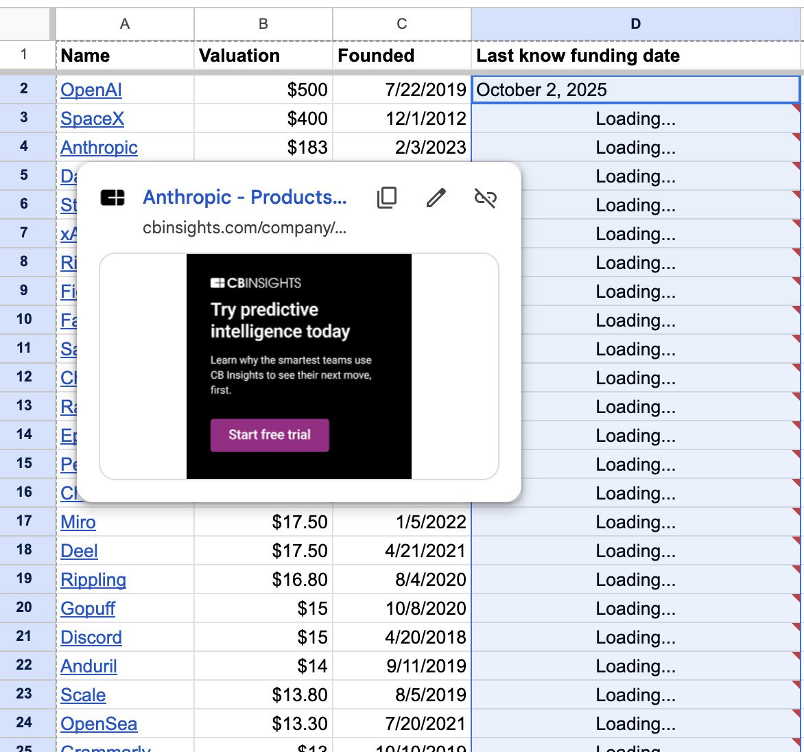Click the select-all corner box of the sheet
The image size is (804, 752).
tap(27, 23)
